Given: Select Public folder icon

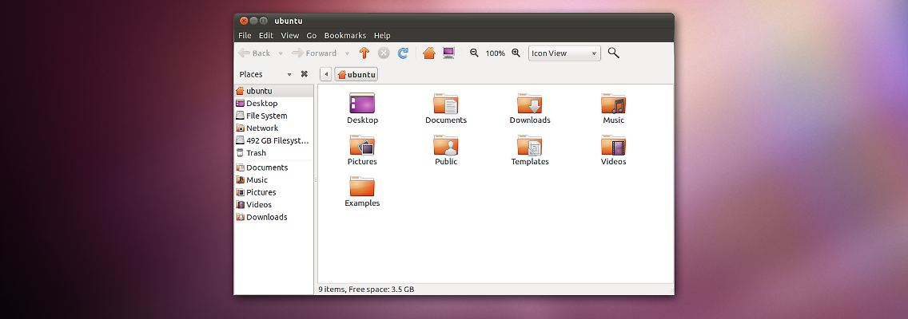Looking at the screenshot, I should click(446, 145).
